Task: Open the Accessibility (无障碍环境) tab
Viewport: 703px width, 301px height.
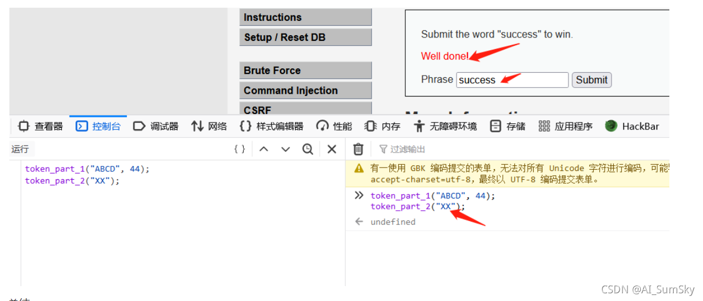Action: [x=445, y=126]
